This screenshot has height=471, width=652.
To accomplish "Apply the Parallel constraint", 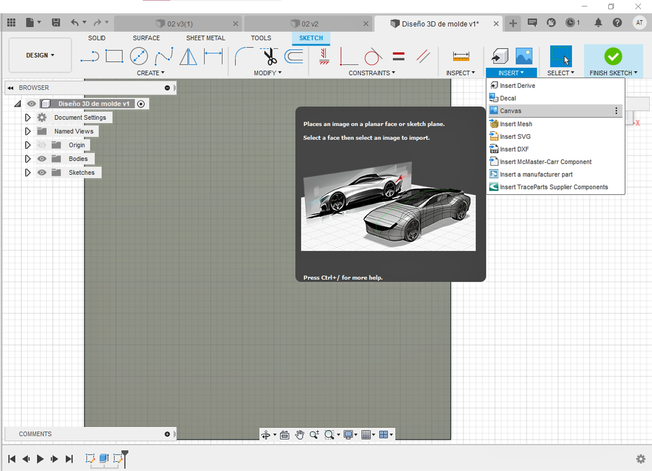I will coord(423,56).
